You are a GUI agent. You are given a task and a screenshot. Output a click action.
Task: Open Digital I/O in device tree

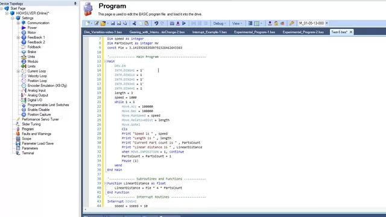click(x=35, y=100)
